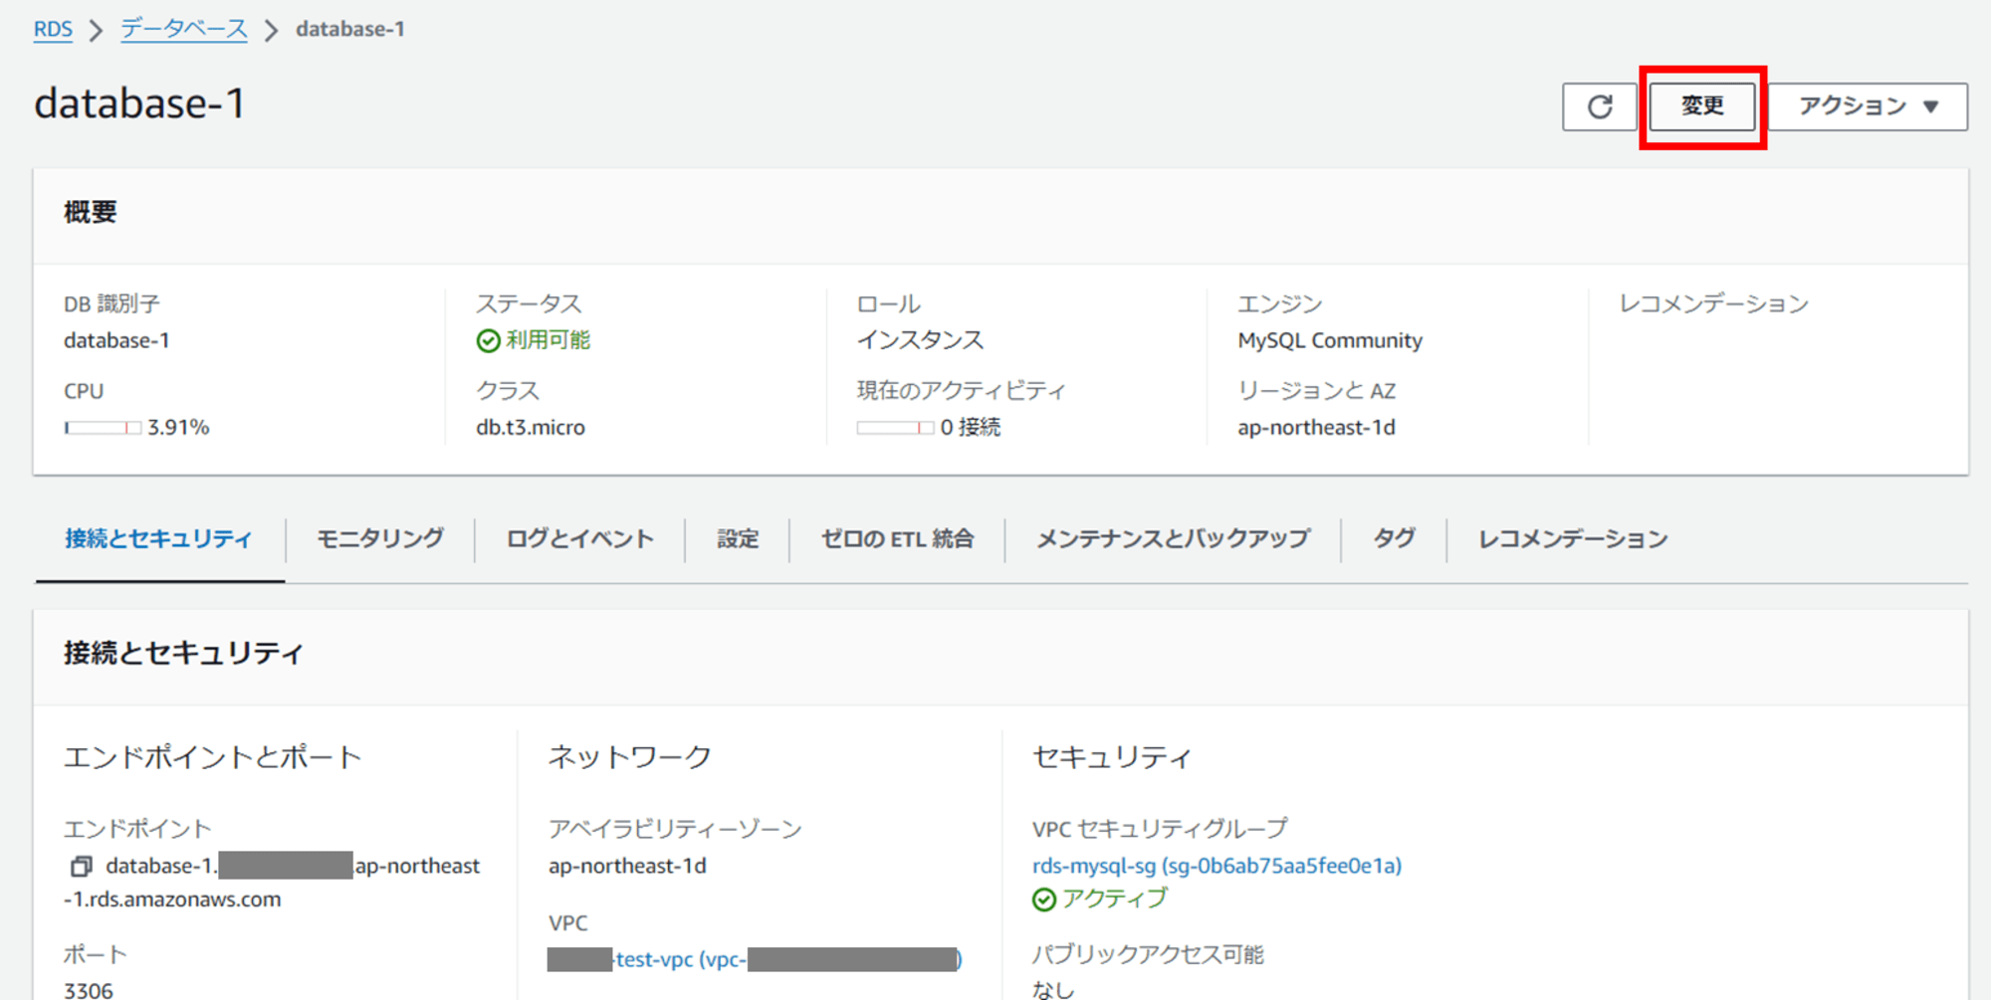The height and width of the screenshot is (1000, 1991).
Task: Click the ap-northeast-1d region value in summary
Action: [x=1316, y=428]
